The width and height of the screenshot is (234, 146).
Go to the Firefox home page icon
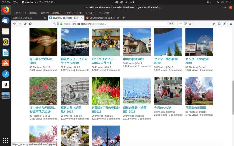click(x=30, y=24)
